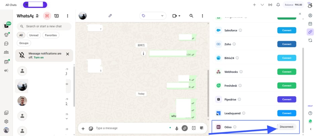The width and height of the screenshot is (316, 136).
Task: Click the plus icon in top bar
Action: coord(254,5)
